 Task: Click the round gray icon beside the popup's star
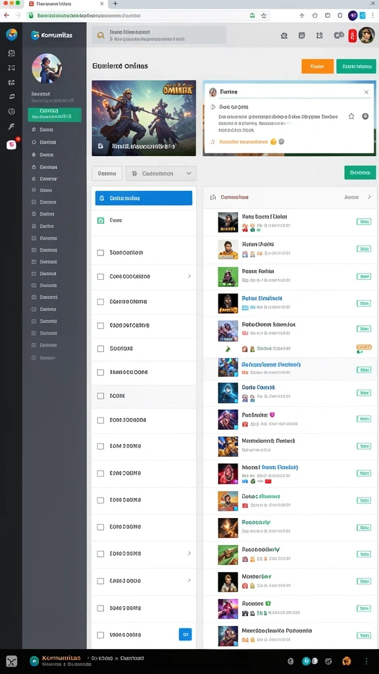point(365,116)
